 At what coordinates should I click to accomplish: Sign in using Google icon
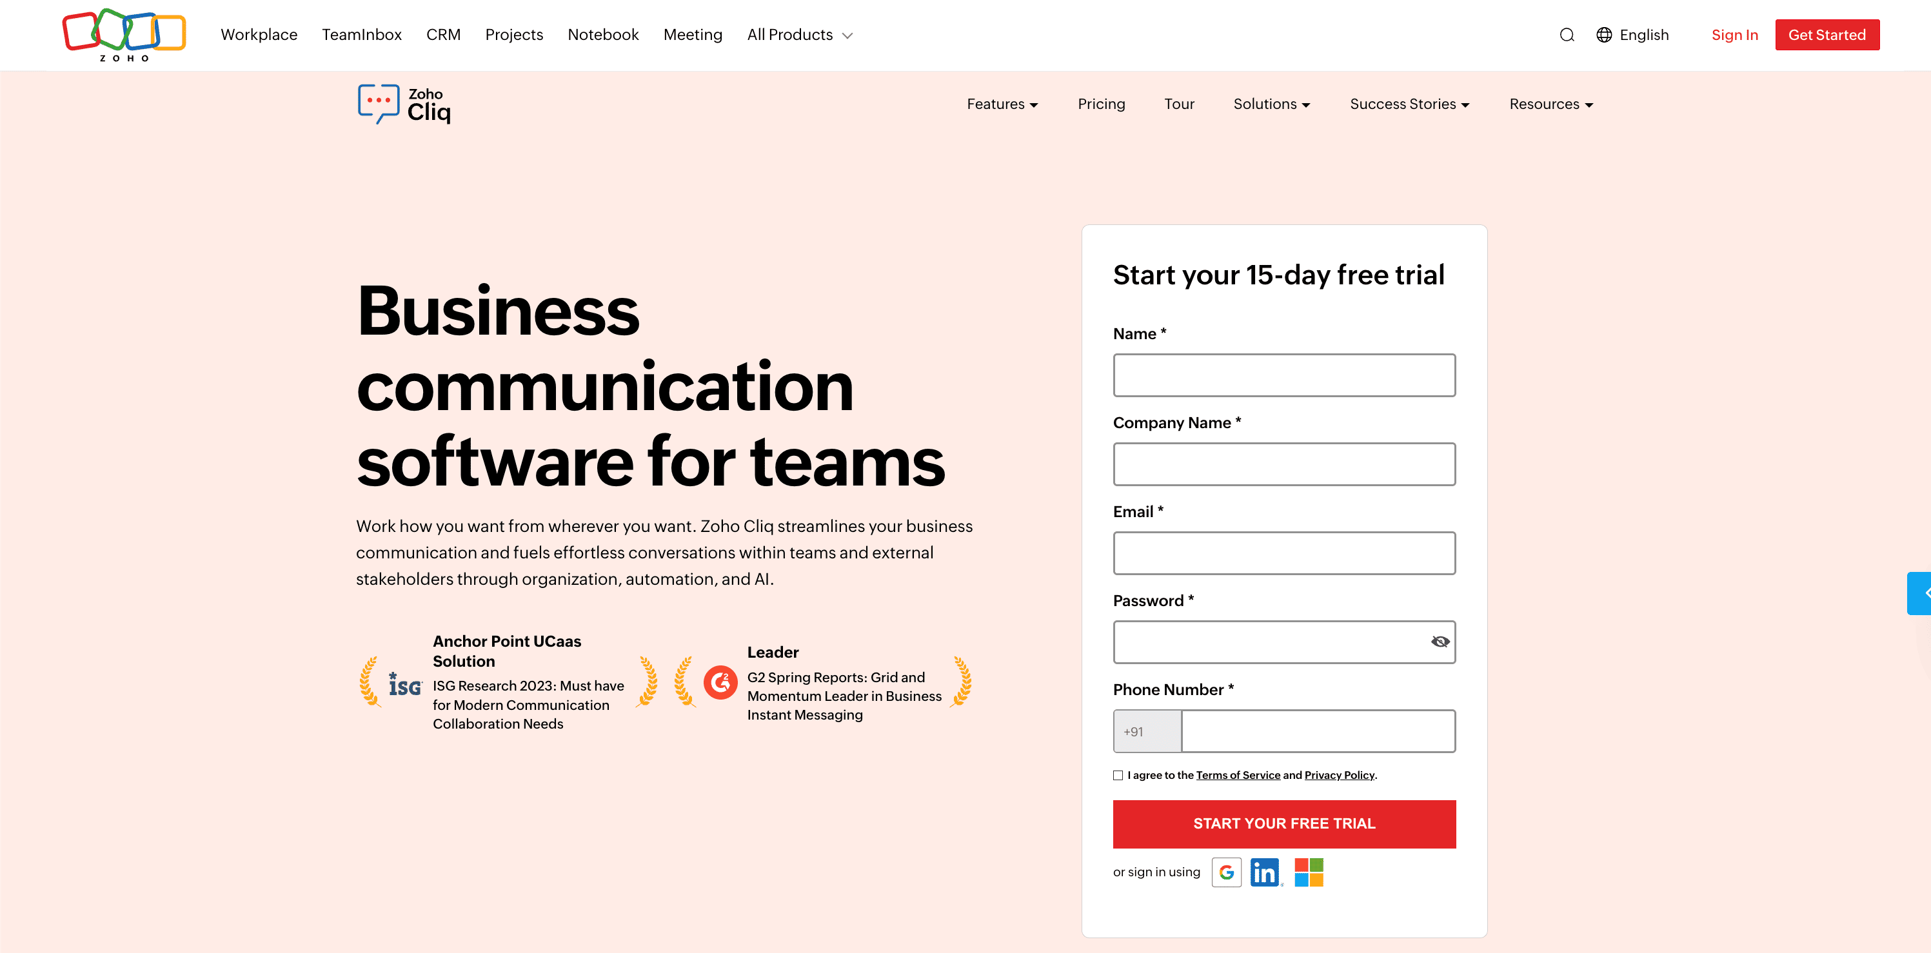pyautogui.click(x=1225, y=872)
